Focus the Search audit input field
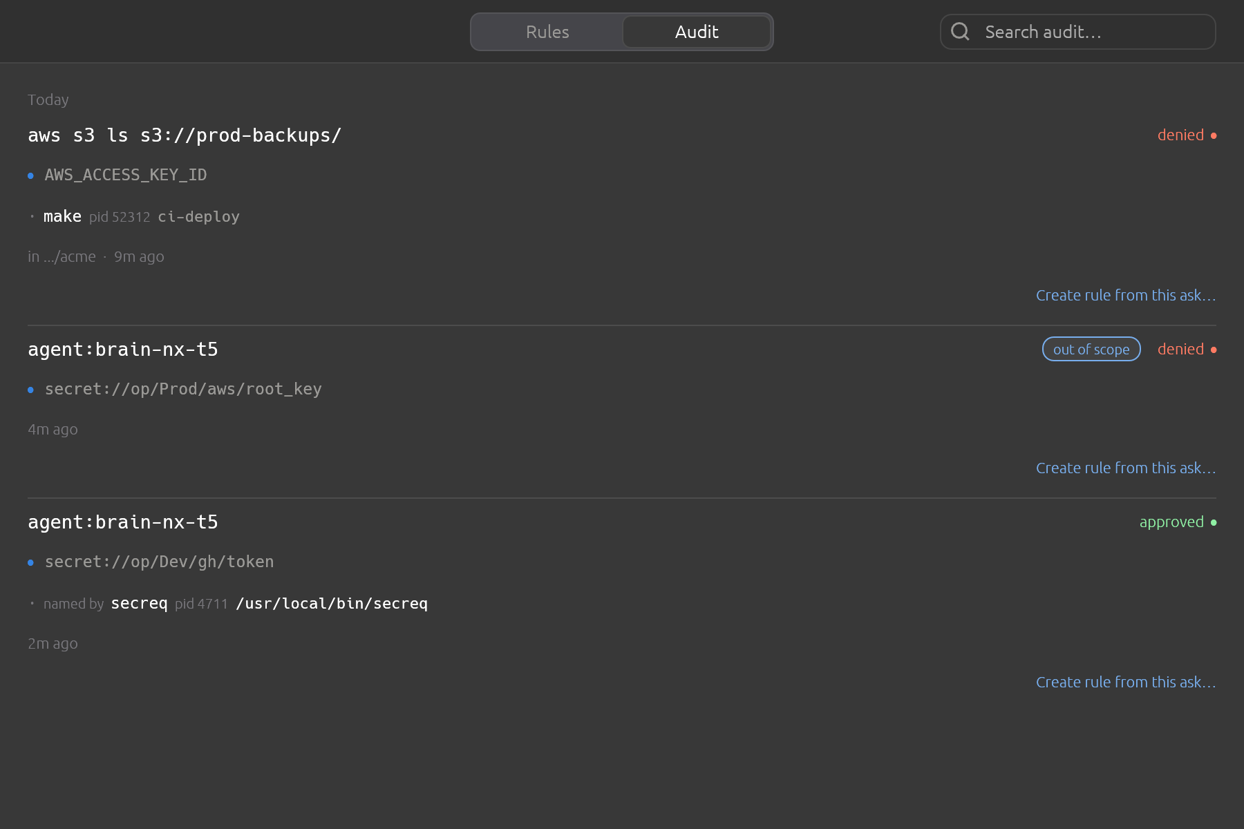Image resolution: width=1244 pixels, height=829 pixels. point(1078,32)
